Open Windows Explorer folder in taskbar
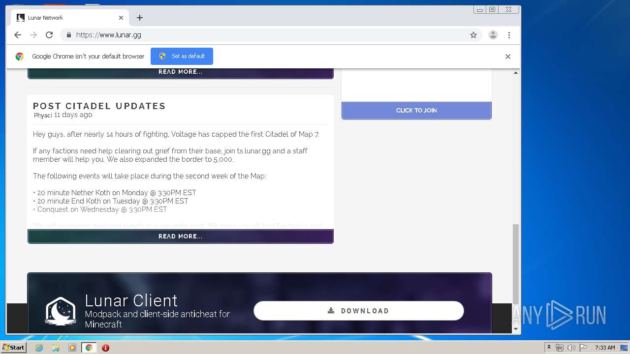 [x=56, y=348]
